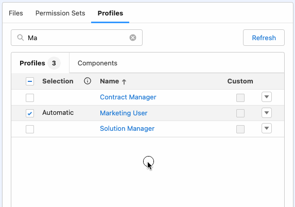Screen dimensions: 295x207
Task: Open the Contract Manager row action dropdown
Action: click(x=267, y=97)
